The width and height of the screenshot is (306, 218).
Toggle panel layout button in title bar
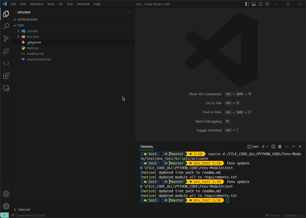(x=254, y=4)
